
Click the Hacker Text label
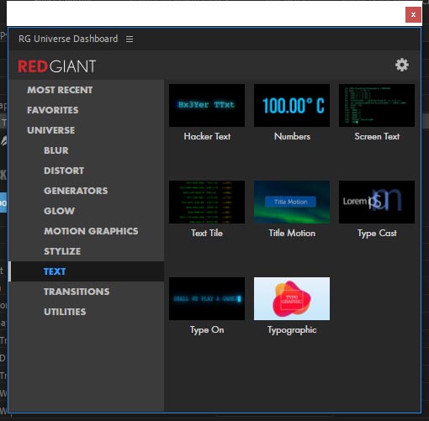coord(207,136)
